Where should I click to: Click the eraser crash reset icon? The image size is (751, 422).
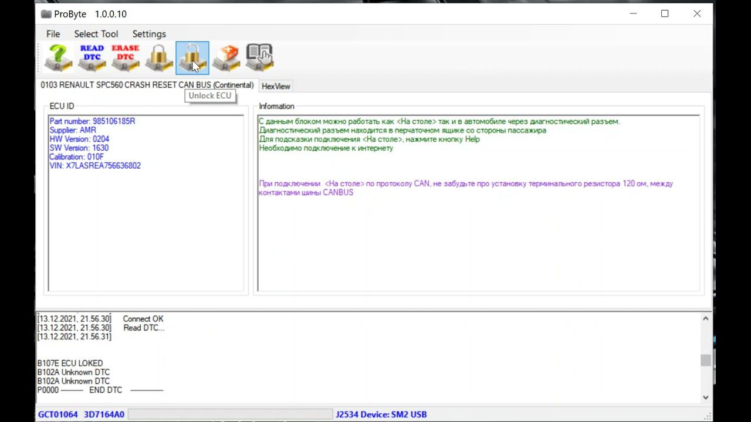[226, 57]
